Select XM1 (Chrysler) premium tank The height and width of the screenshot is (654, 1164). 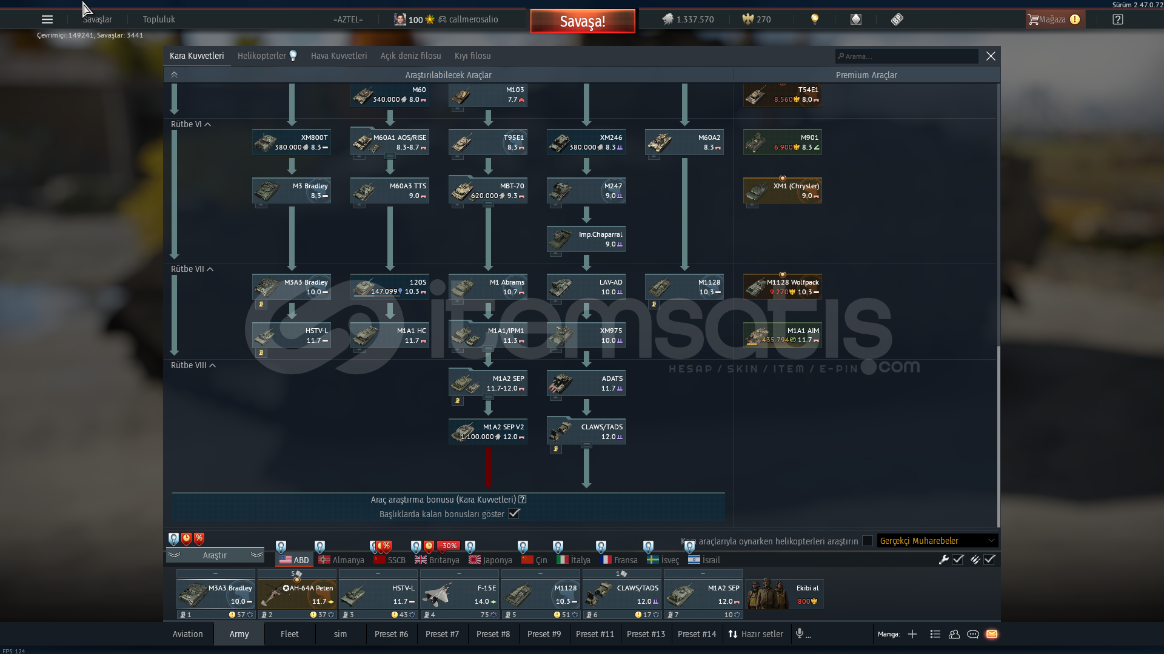[x=783, y=191]
